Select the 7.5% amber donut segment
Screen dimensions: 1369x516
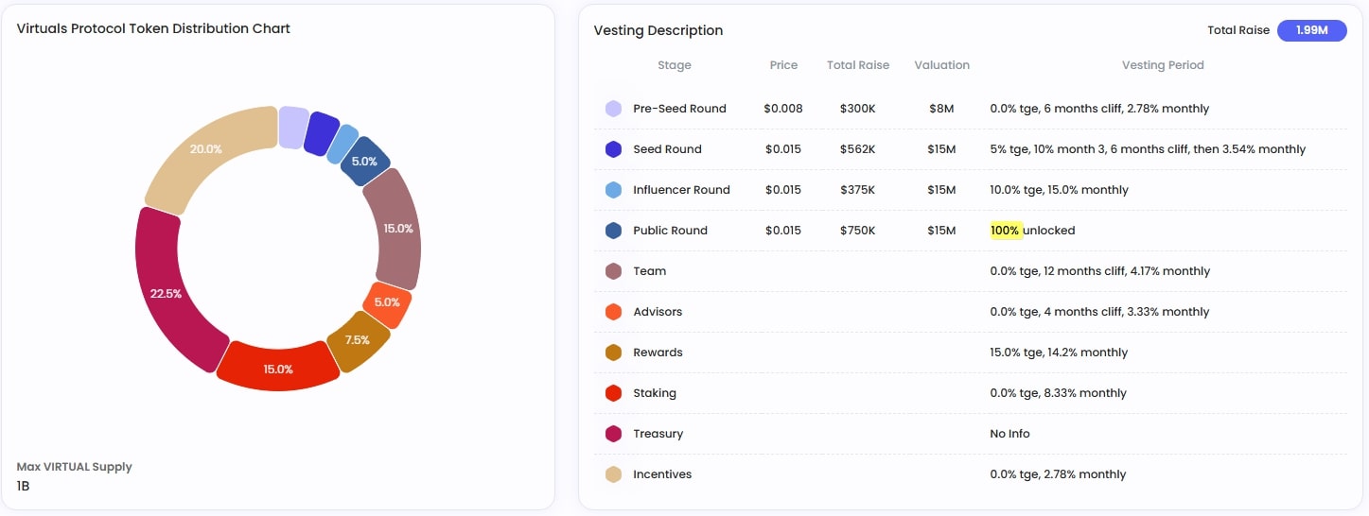359,341
